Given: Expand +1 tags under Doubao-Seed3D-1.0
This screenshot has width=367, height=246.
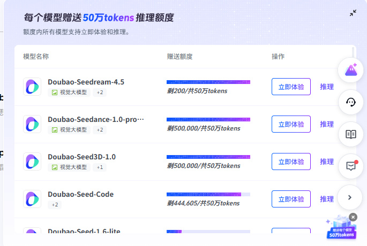Looking at the screenshot, I should click(100, 167).
